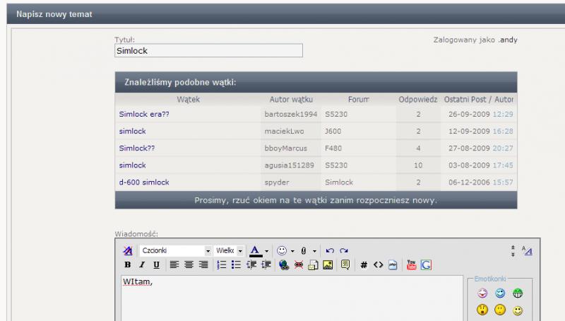Toggle underline text formatting
The height and width of the screenshot is (321, 565).
(156, 264)
